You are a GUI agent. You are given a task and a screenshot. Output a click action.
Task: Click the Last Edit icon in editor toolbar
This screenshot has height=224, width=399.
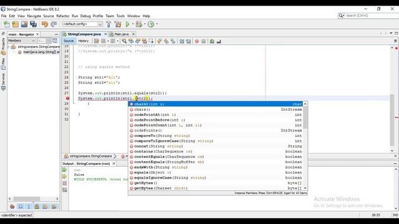coord(97,41)
